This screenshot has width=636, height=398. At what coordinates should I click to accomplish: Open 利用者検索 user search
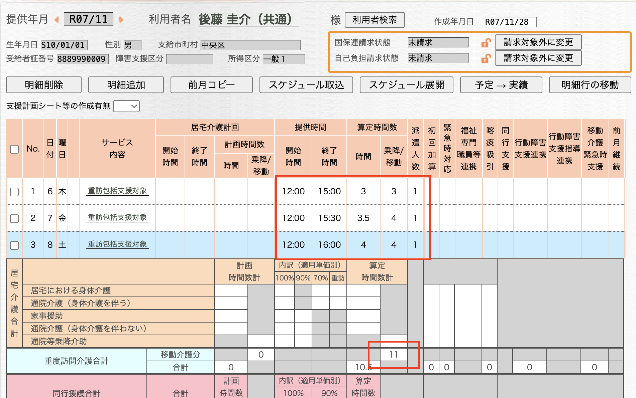pyautogui.click(x=375, y=20)
